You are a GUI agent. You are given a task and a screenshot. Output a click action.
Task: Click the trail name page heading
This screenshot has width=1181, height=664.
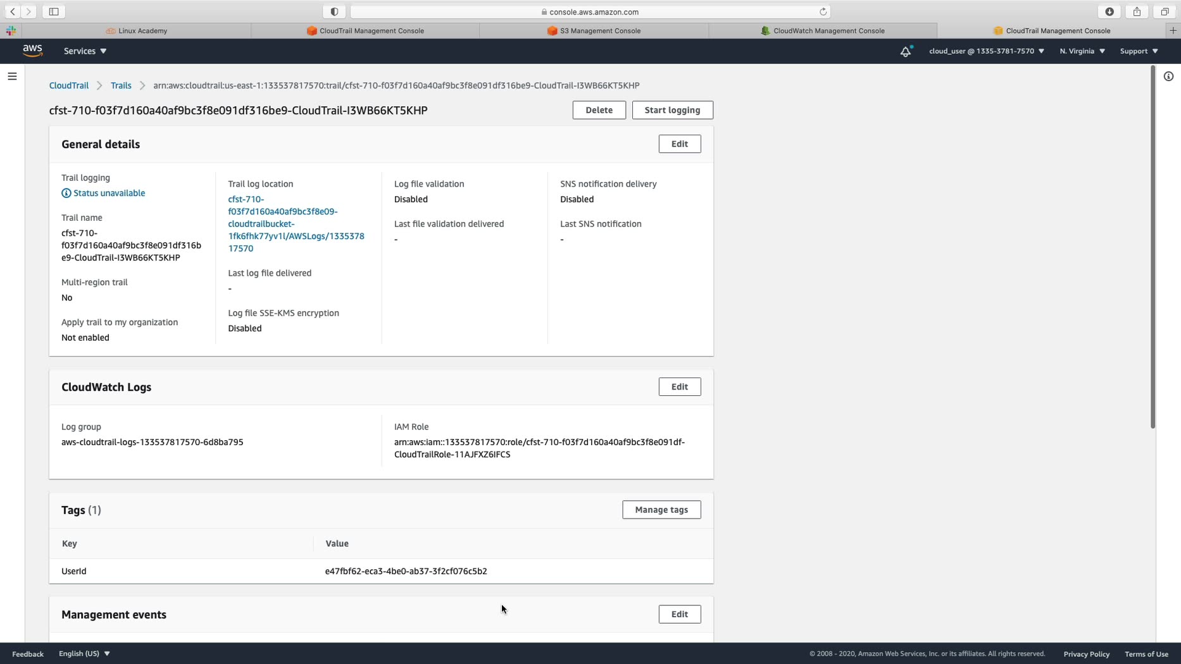(238, 110)
